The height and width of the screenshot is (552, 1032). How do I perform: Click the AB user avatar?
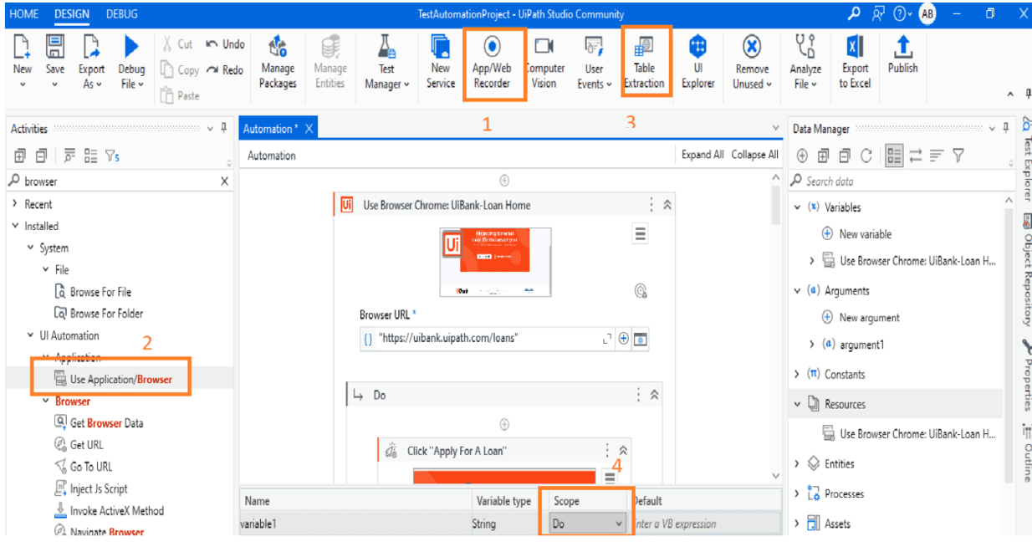click(927, 13)
